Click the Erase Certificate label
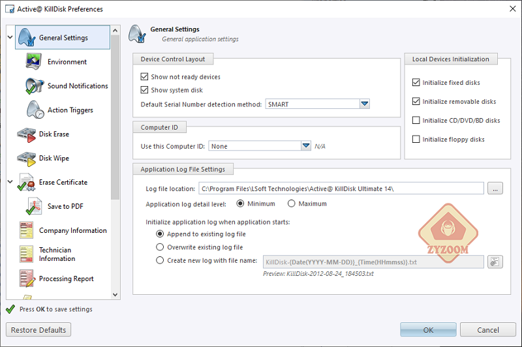522x347 pixels. [63, 183]
